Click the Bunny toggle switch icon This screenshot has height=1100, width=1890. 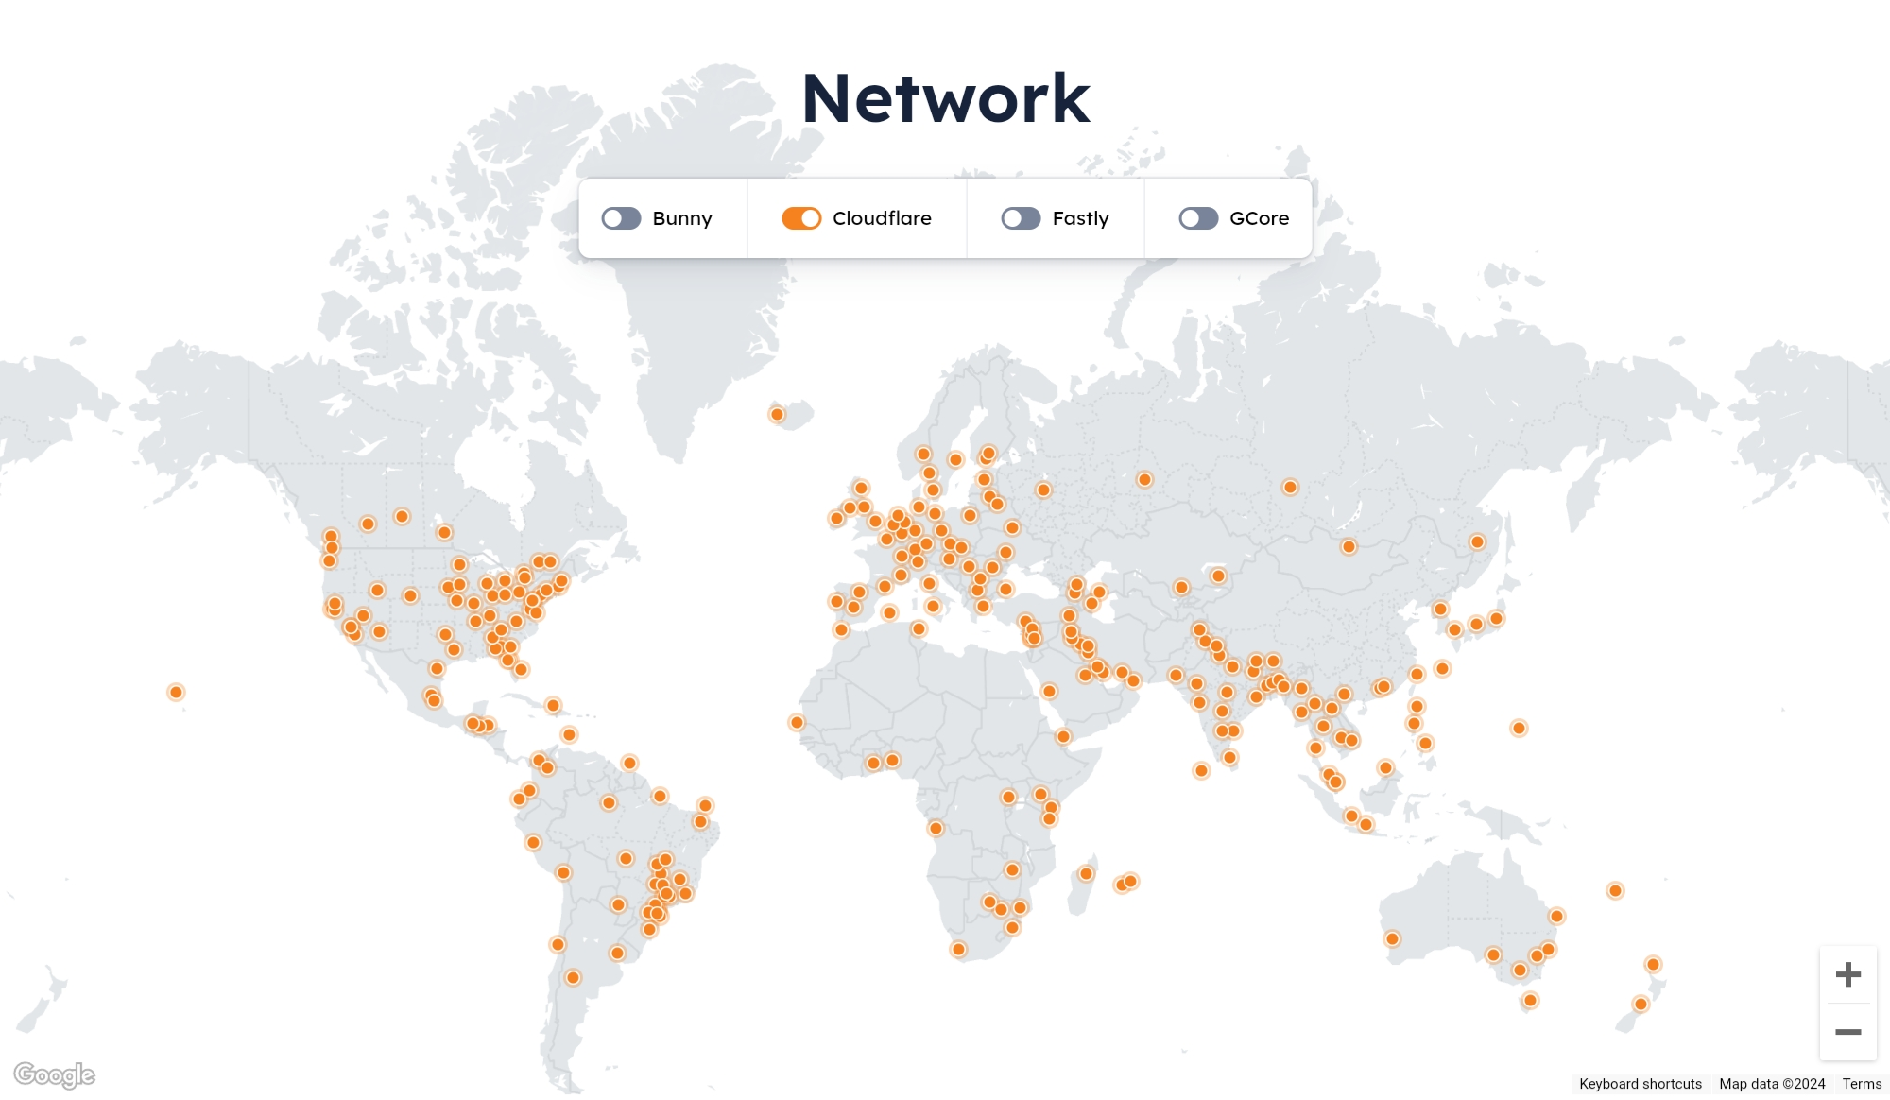[621, 218]
